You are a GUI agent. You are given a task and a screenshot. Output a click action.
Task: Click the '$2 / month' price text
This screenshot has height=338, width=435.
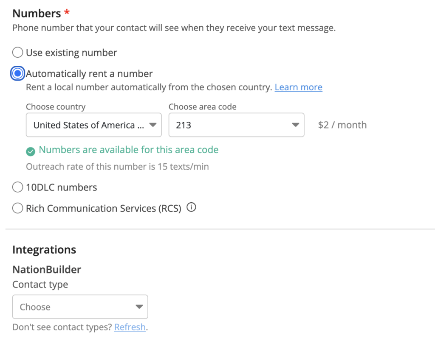click(x=342, y=125)
